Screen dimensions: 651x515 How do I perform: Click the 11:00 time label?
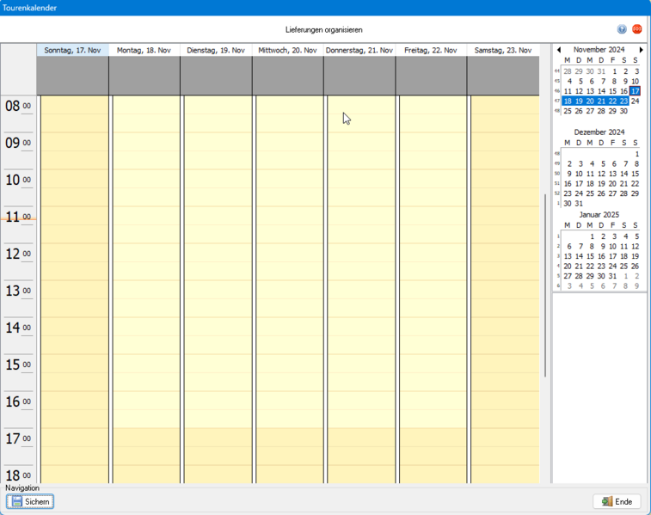click(18, 217)
